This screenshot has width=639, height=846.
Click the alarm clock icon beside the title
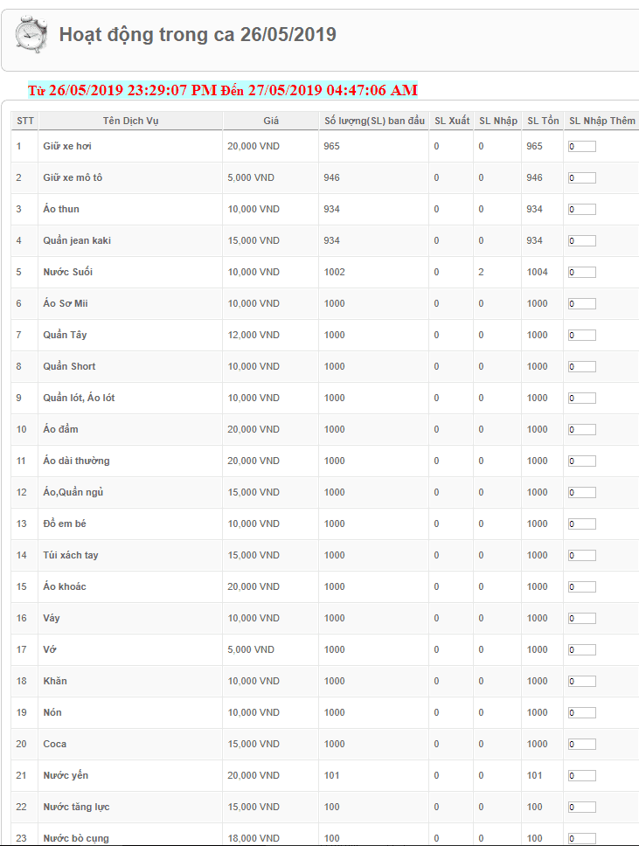pyautogui.click(x=31, y=35)
